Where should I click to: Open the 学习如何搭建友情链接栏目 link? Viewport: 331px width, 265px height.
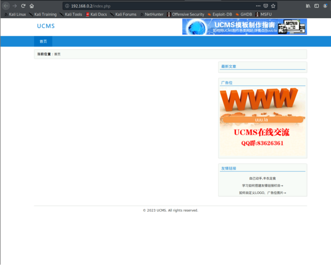pyautogui.click(x=262, y=185)
